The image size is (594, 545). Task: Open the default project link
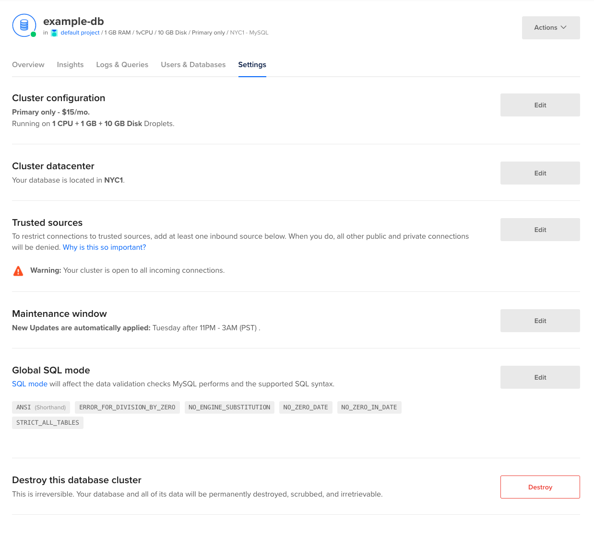(80, 33)
